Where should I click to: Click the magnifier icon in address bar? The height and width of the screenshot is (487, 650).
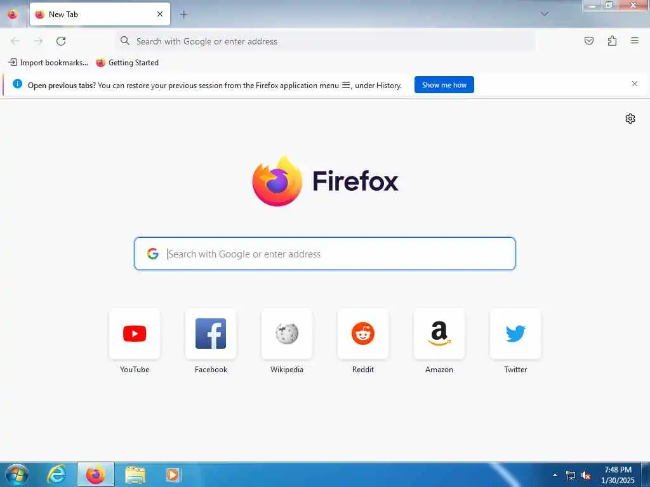pyautogui.click(x=125, y=41)
